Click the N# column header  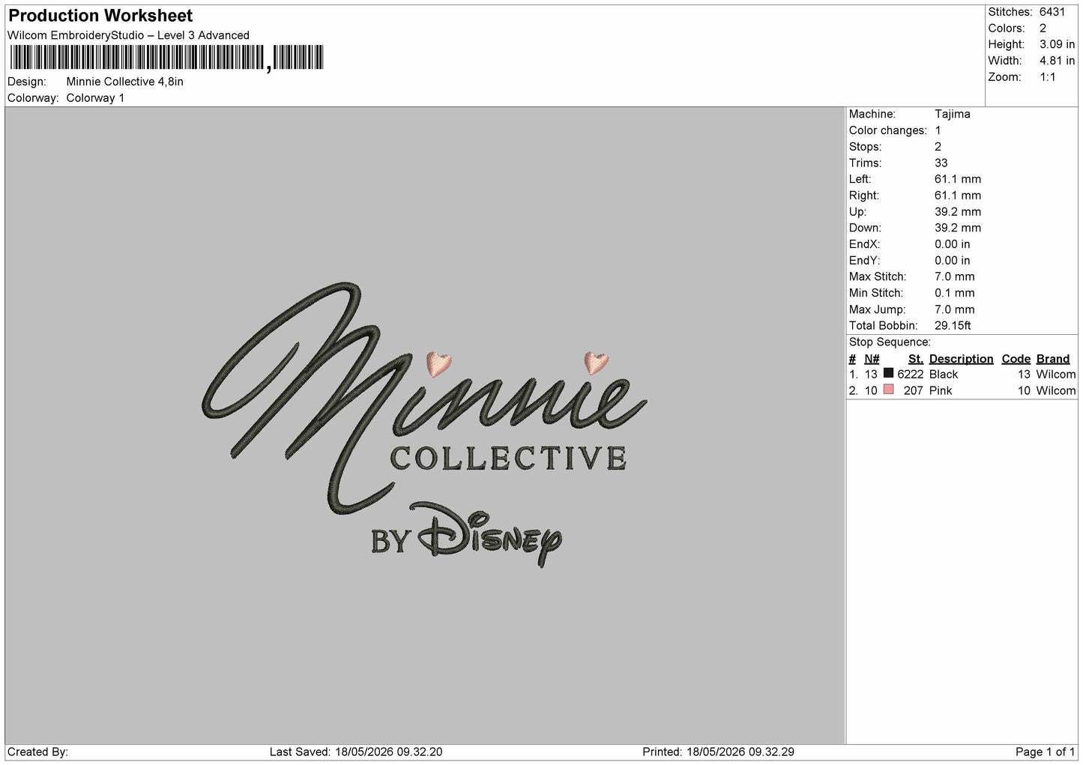click(872, 359)
